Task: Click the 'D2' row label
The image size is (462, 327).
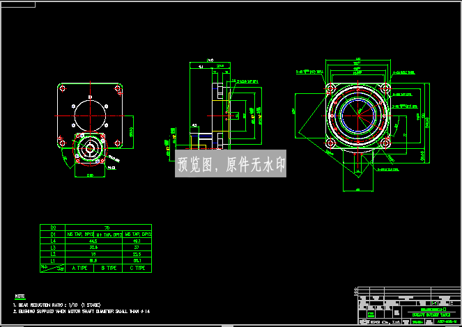Action: pyautogui.click(x=53, y=228)
